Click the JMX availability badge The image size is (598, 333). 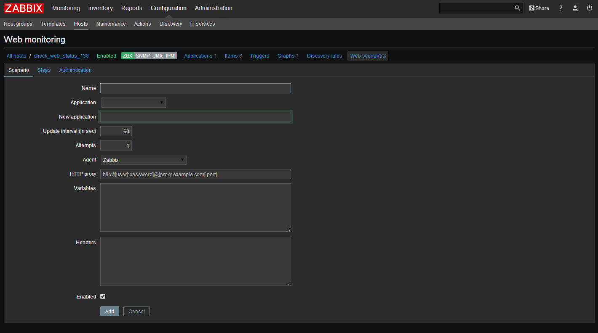pos(158,56)
